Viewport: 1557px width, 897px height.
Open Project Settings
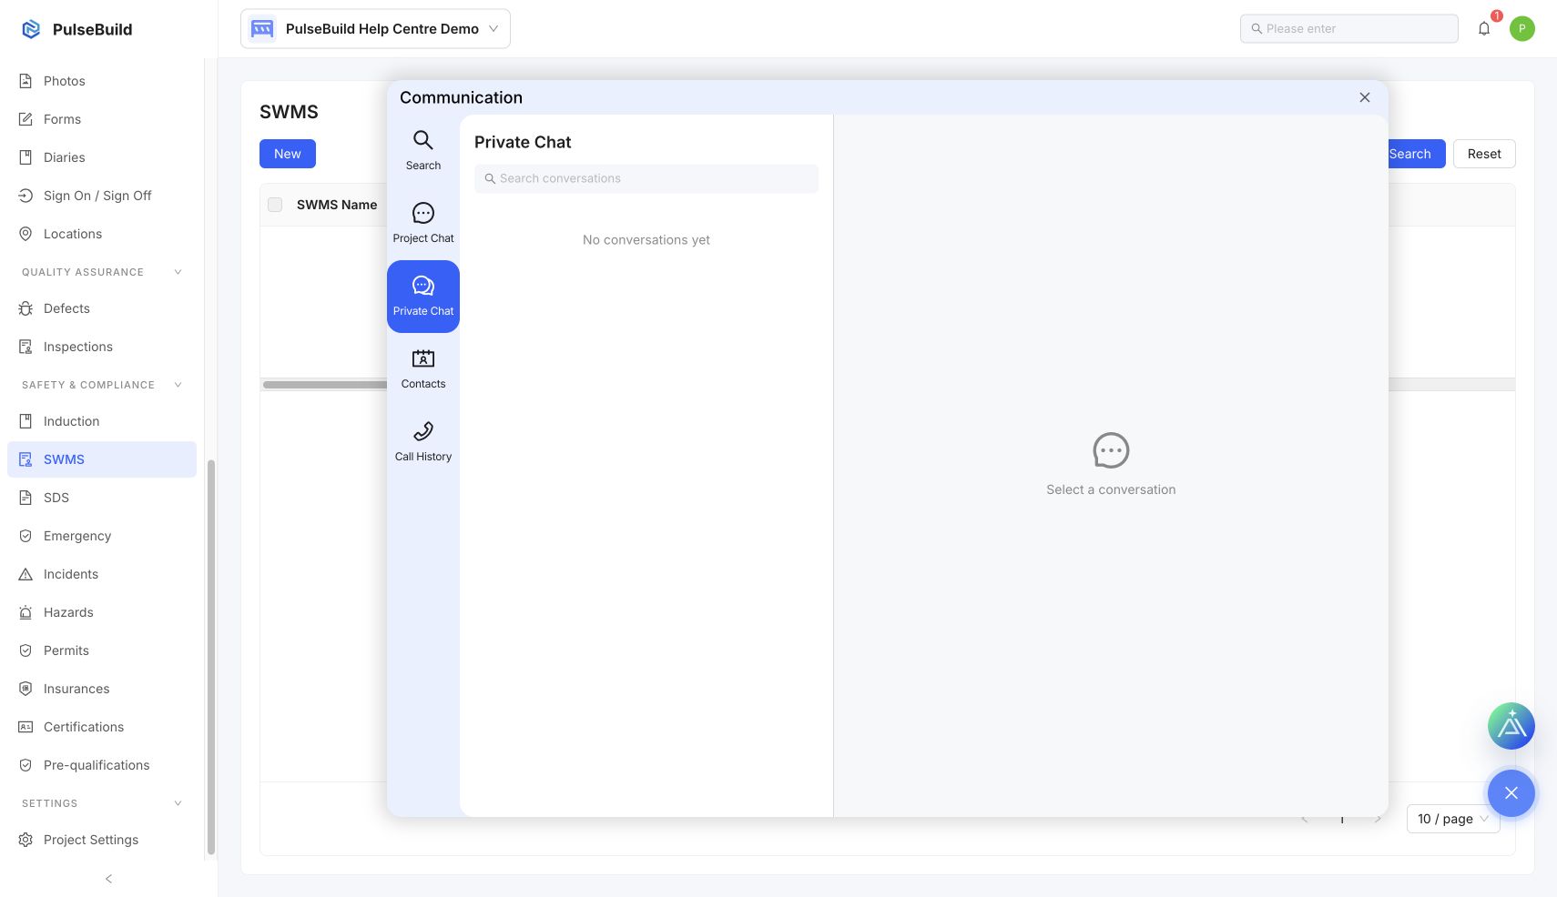[x=102, y=840]
